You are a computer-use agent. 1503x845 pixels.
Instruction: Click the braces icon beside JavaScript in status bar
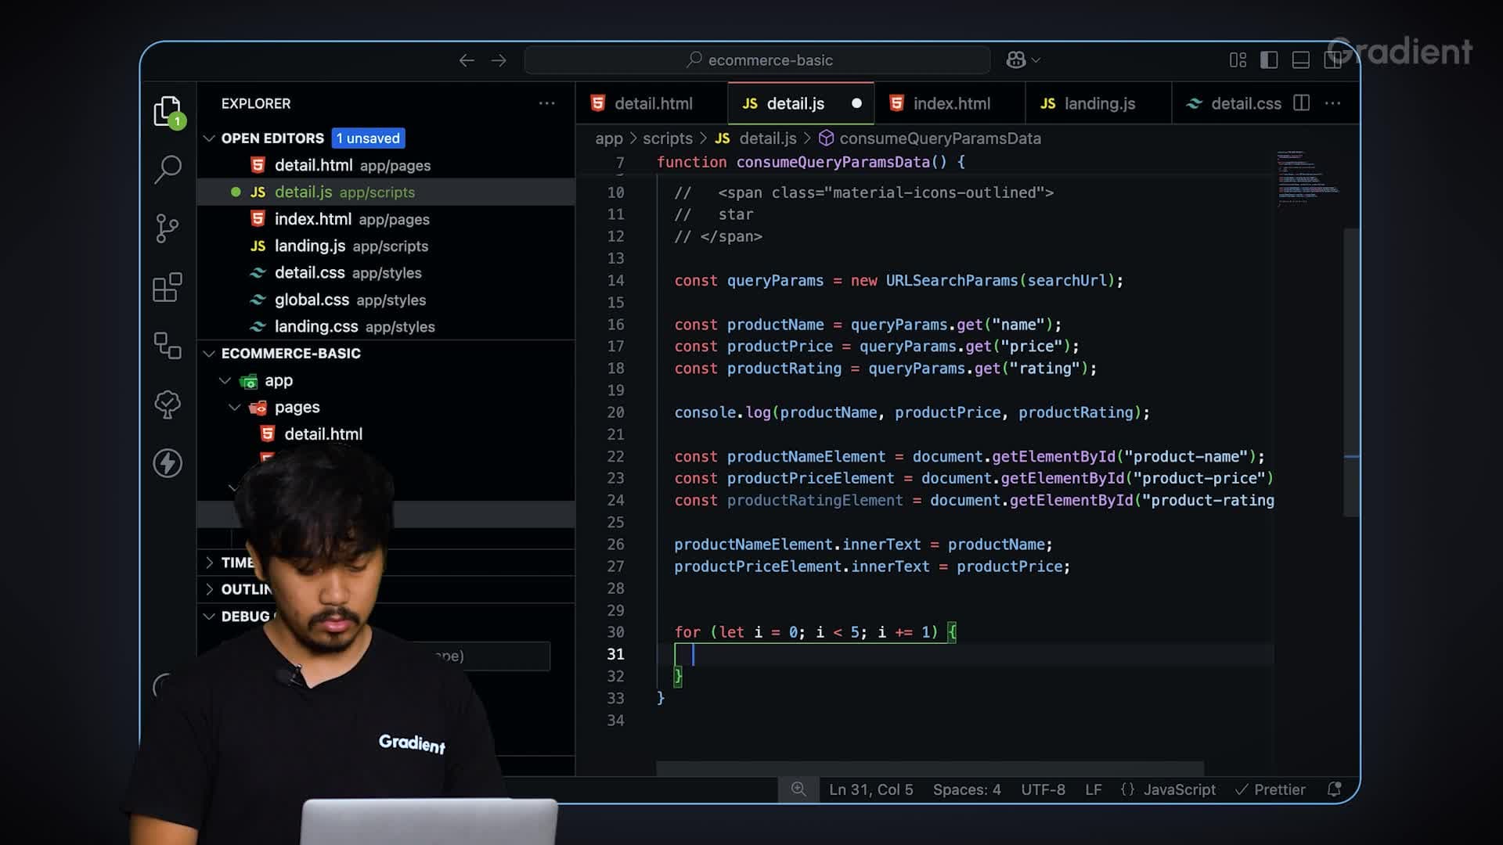click(1127, 789)
